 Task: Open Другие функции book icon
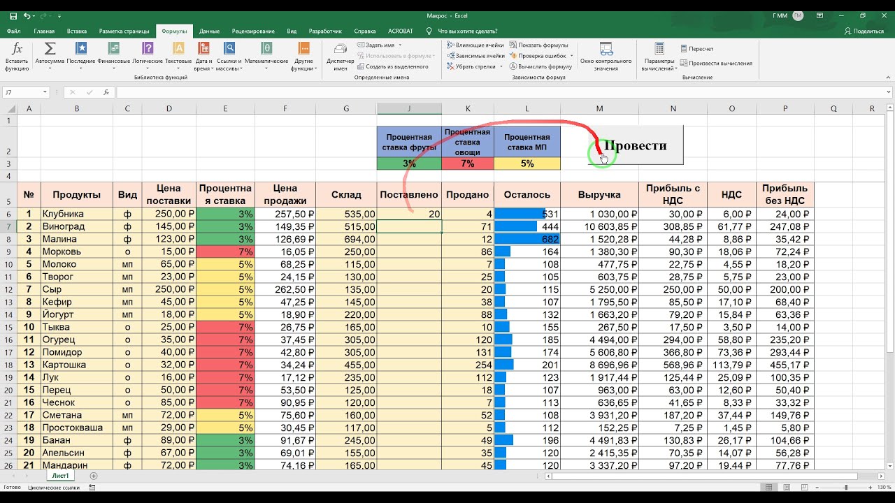click(x=303, y=48)
